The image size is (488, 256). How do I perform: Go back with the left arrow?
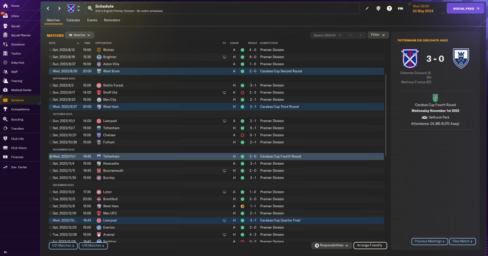click(48, 8)
